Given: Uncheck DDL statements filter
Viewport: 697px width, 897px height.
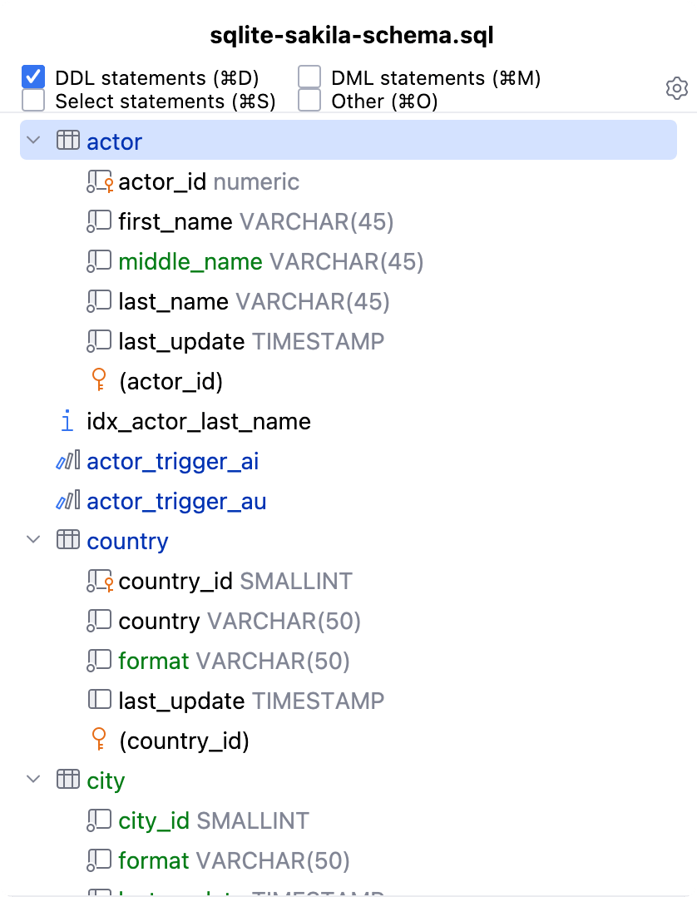Looking at the screenshot, I should [x=32, y=76].
